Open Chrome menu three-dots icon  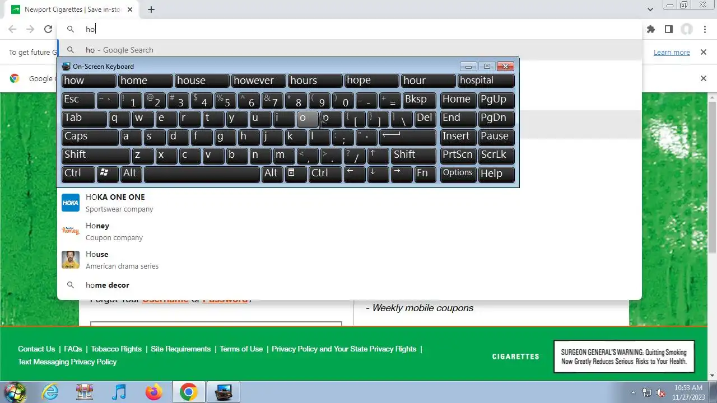[x=704, y=29]
